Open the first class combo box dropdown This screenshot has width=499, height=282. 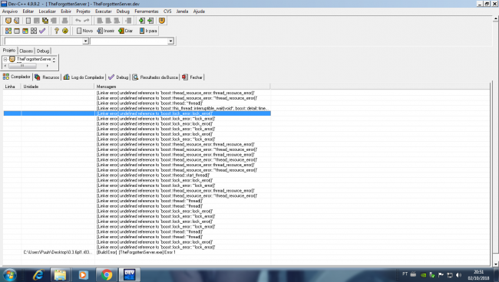(85, 41)
